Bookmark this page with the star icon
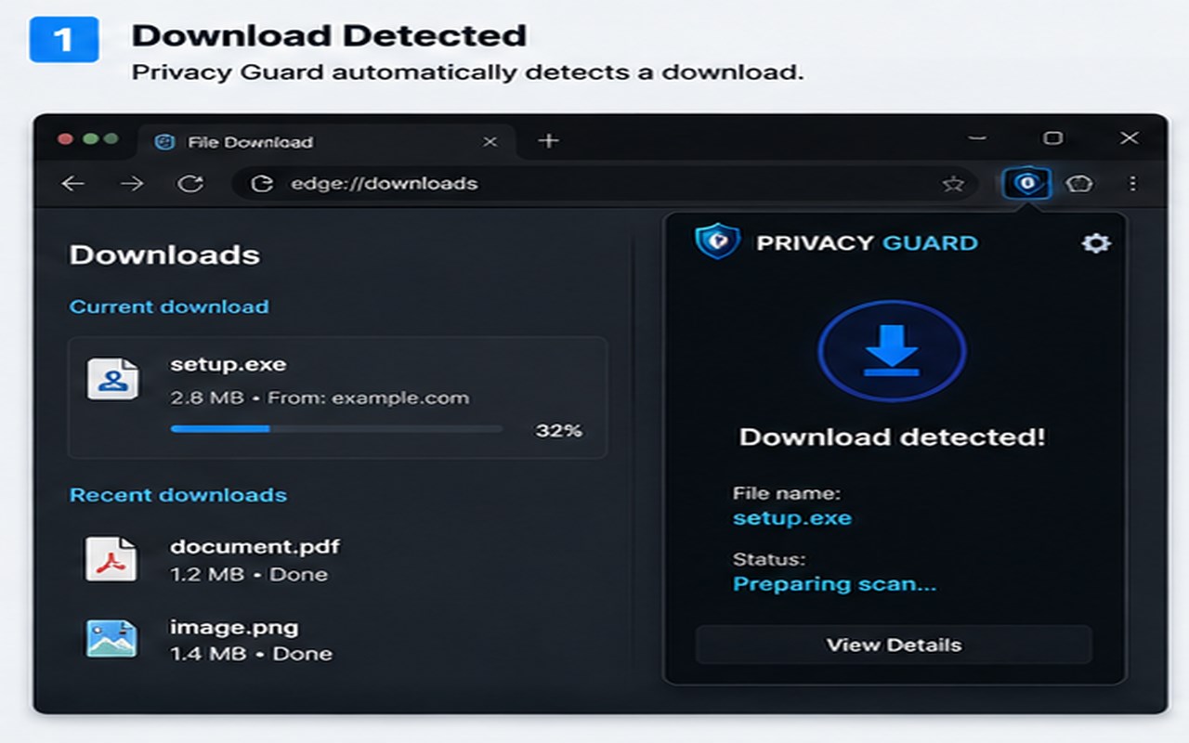 953,184
